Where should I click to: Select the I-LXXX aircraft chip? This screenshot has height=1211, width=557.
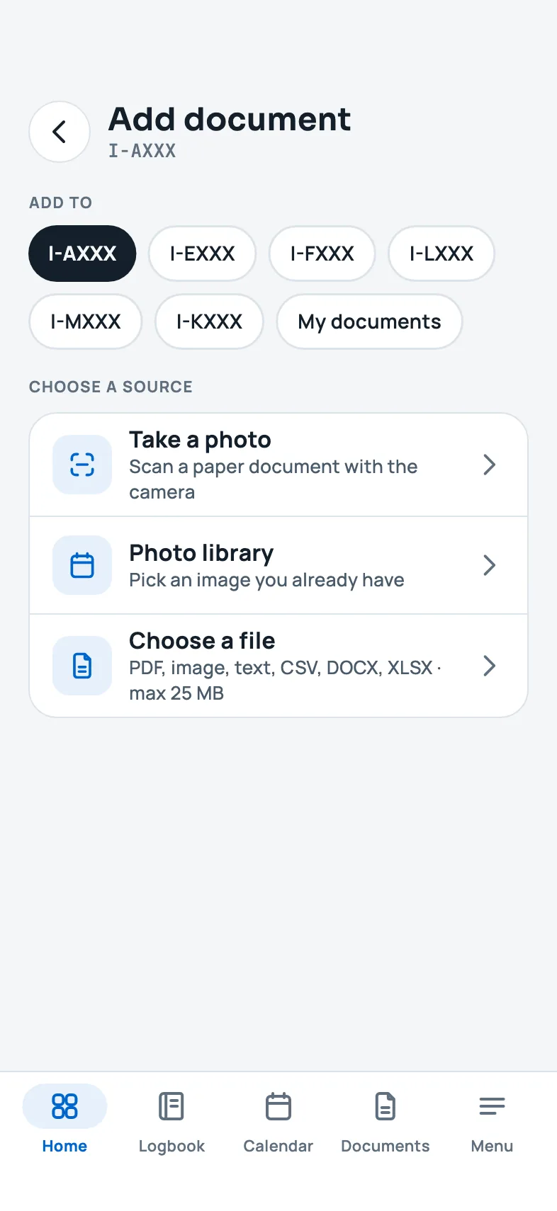pos(441,254)
